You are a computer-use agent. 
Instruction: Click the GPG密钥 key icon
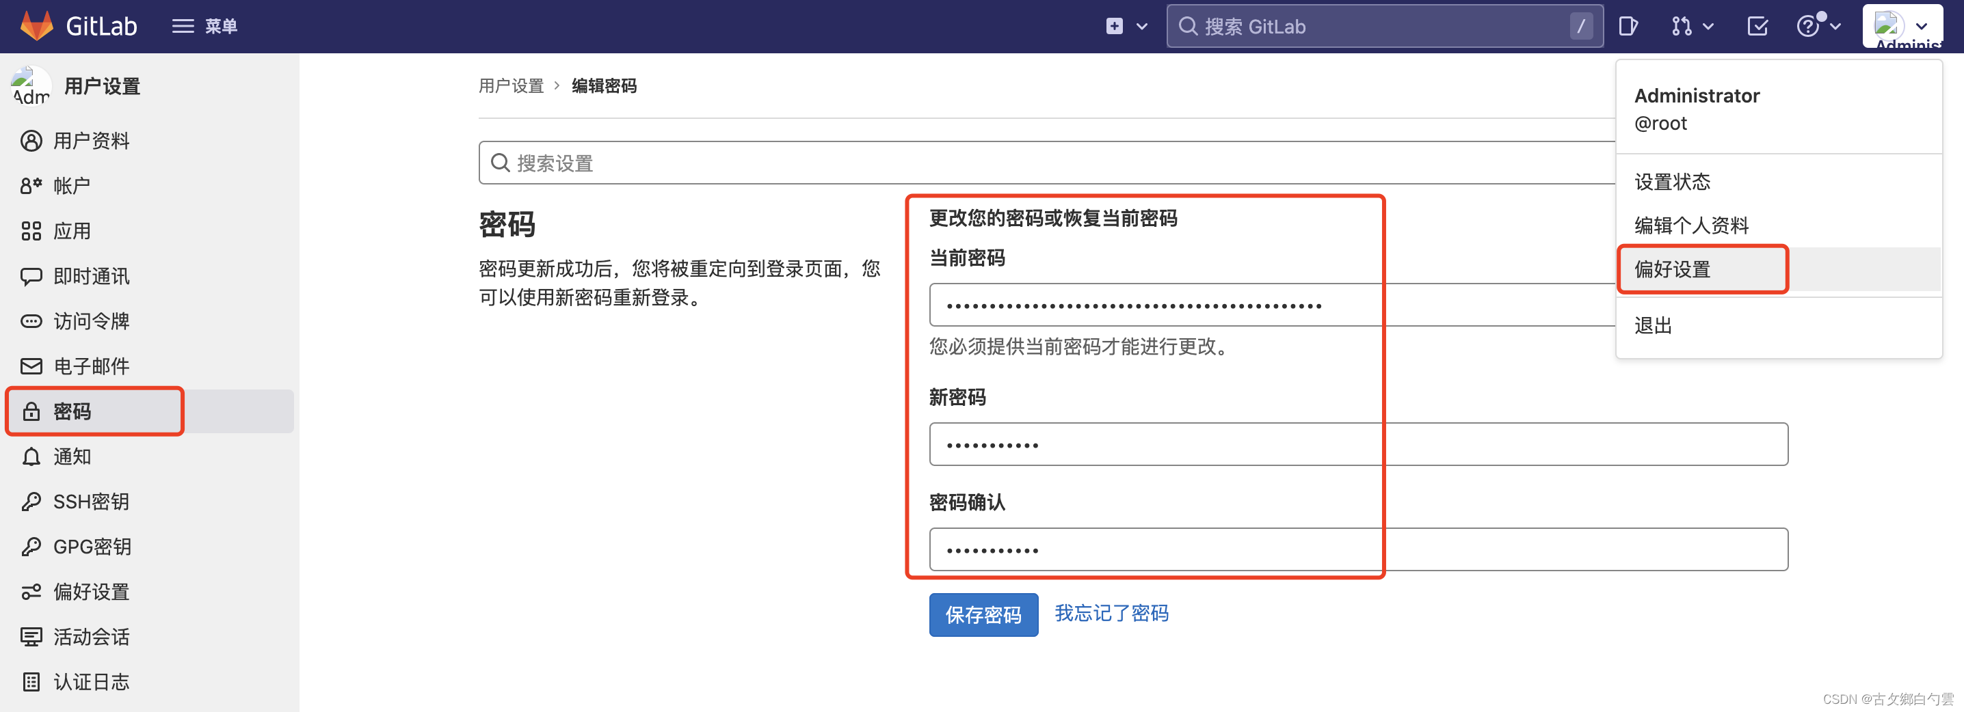tap(31, 547)
